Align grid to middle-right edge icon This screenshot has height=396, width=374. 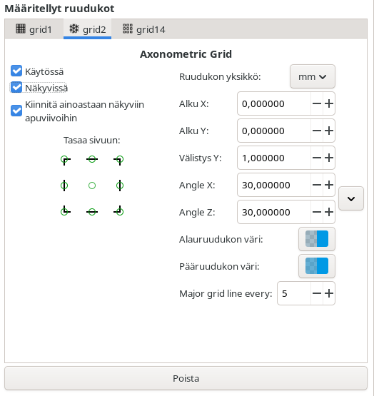(120, 186)
